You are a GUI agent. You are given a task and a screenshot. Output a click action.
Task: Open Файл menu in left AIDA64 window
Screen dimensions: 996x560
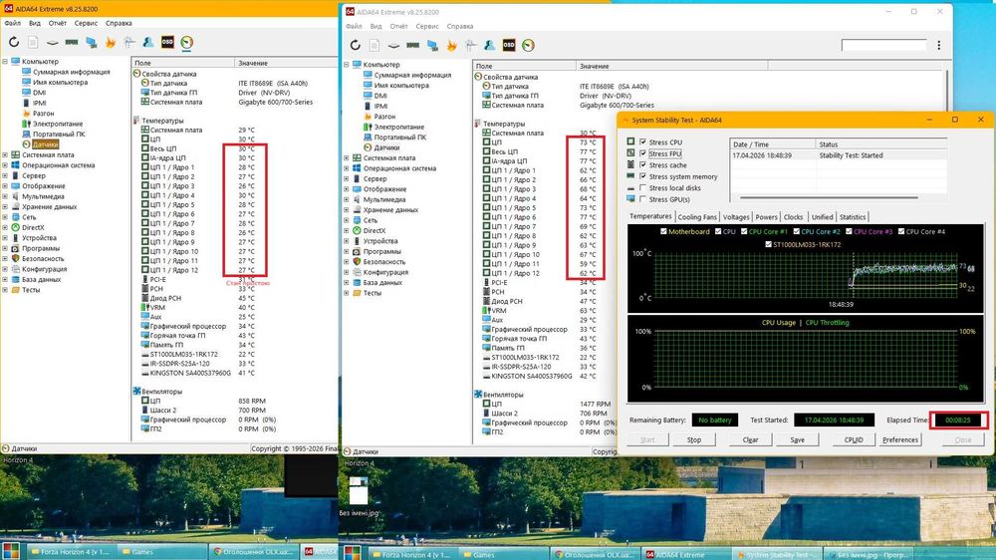click(x=12, y=23)
